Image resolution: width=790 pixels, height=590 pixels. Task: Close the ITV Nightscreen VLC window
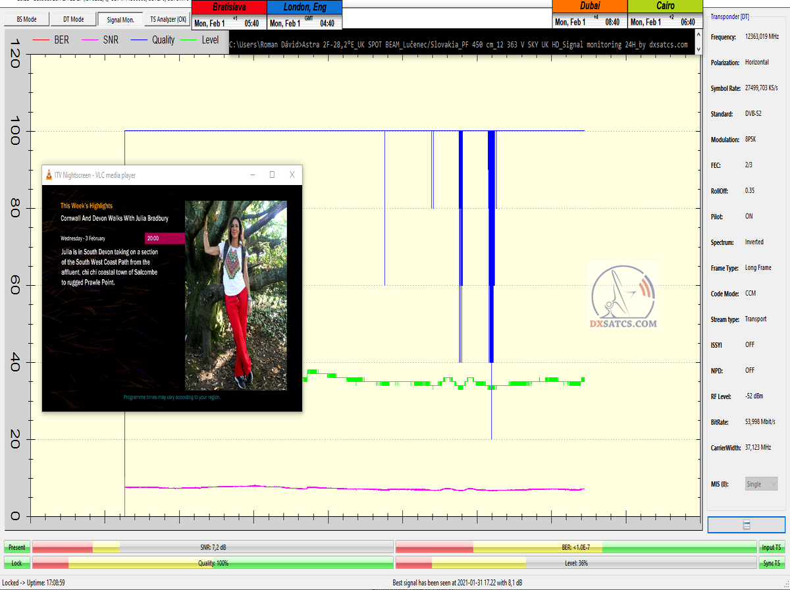point(292,175)
